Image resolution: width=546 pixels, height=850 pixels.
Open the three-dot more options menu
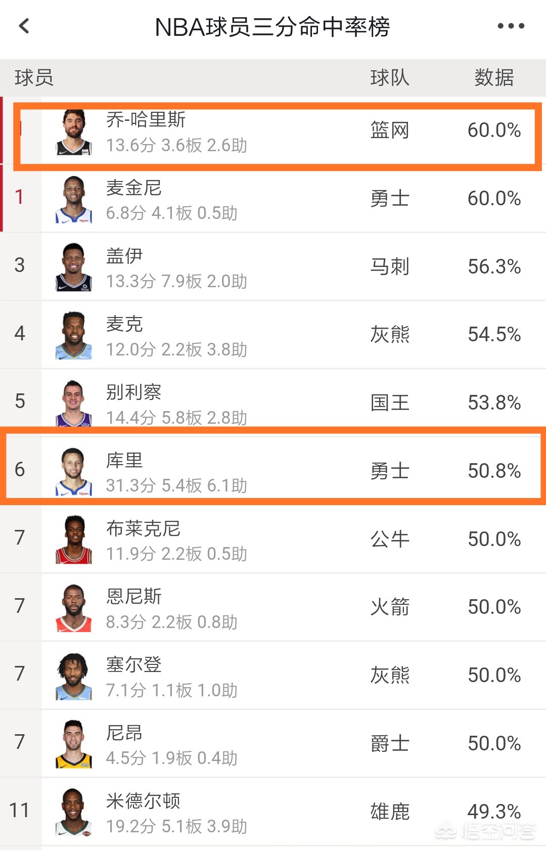point(511,26)
